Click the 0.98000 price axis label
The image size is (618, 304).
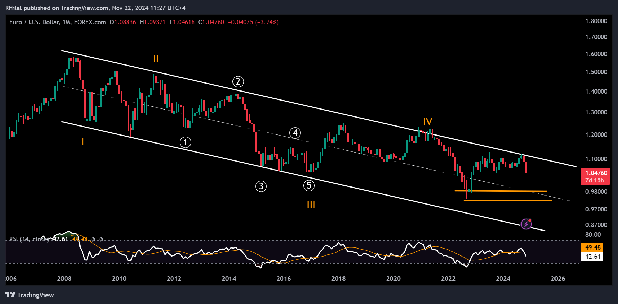tap(596, 192)
